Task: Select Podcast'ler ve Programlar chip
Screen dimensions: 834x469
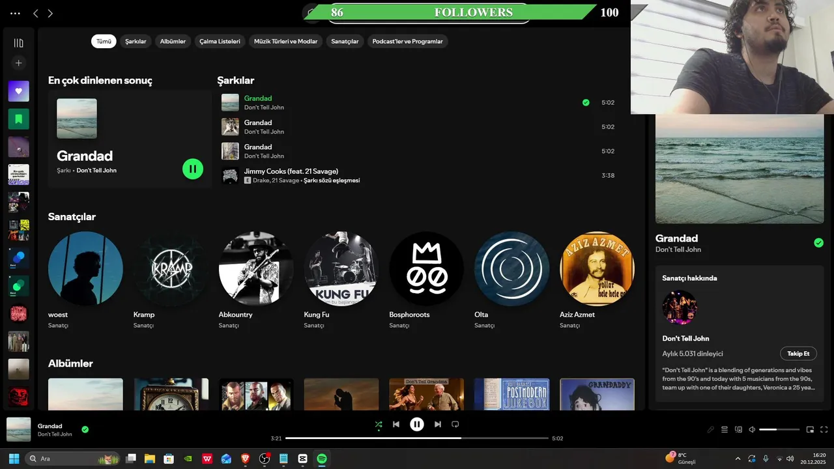Action: 407,41
